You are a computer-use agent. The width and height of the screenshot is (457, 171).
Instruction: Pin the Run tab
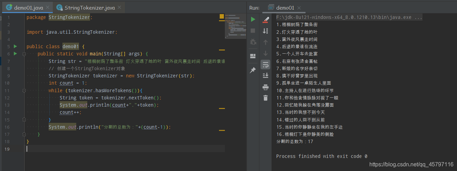pos(253,70)
